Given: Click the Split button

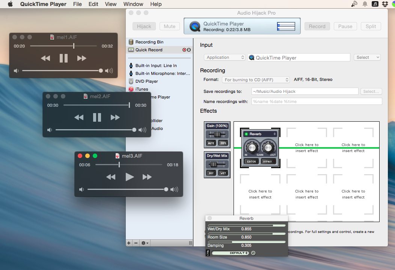Looking at the screenshot, I should (x=371, y=26).
